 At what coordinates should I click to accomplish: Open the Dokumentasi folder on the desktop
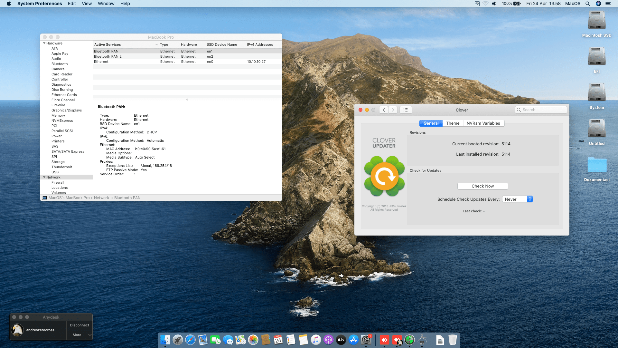pyautogui.click(x=596, y=165)
